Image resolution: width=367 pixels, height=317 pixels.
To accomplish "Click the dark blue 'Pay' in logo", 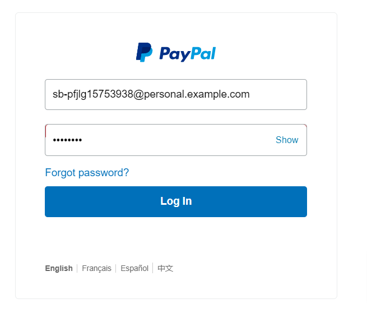I will tap(175, 54).
